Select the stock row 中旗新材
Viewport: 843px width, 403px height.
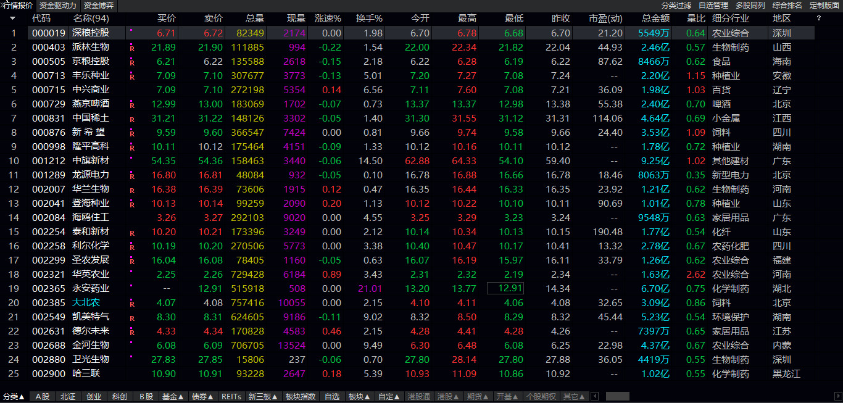(421, 160)
